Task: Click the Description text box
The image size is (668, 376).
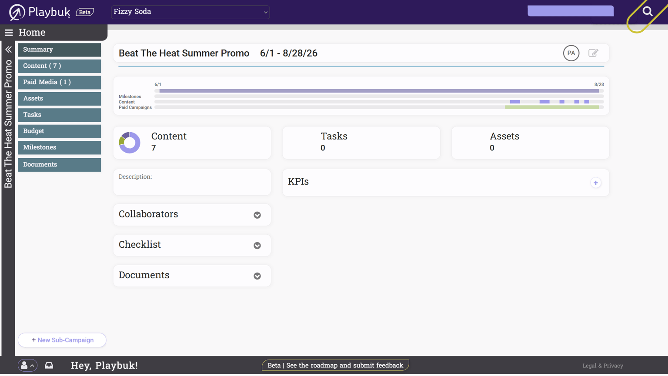Action: coord(192,182)
